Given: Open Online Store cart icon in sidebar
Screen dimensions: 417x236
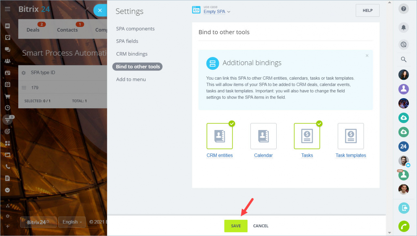Looking at the screenshot, I should pos(7,96).
